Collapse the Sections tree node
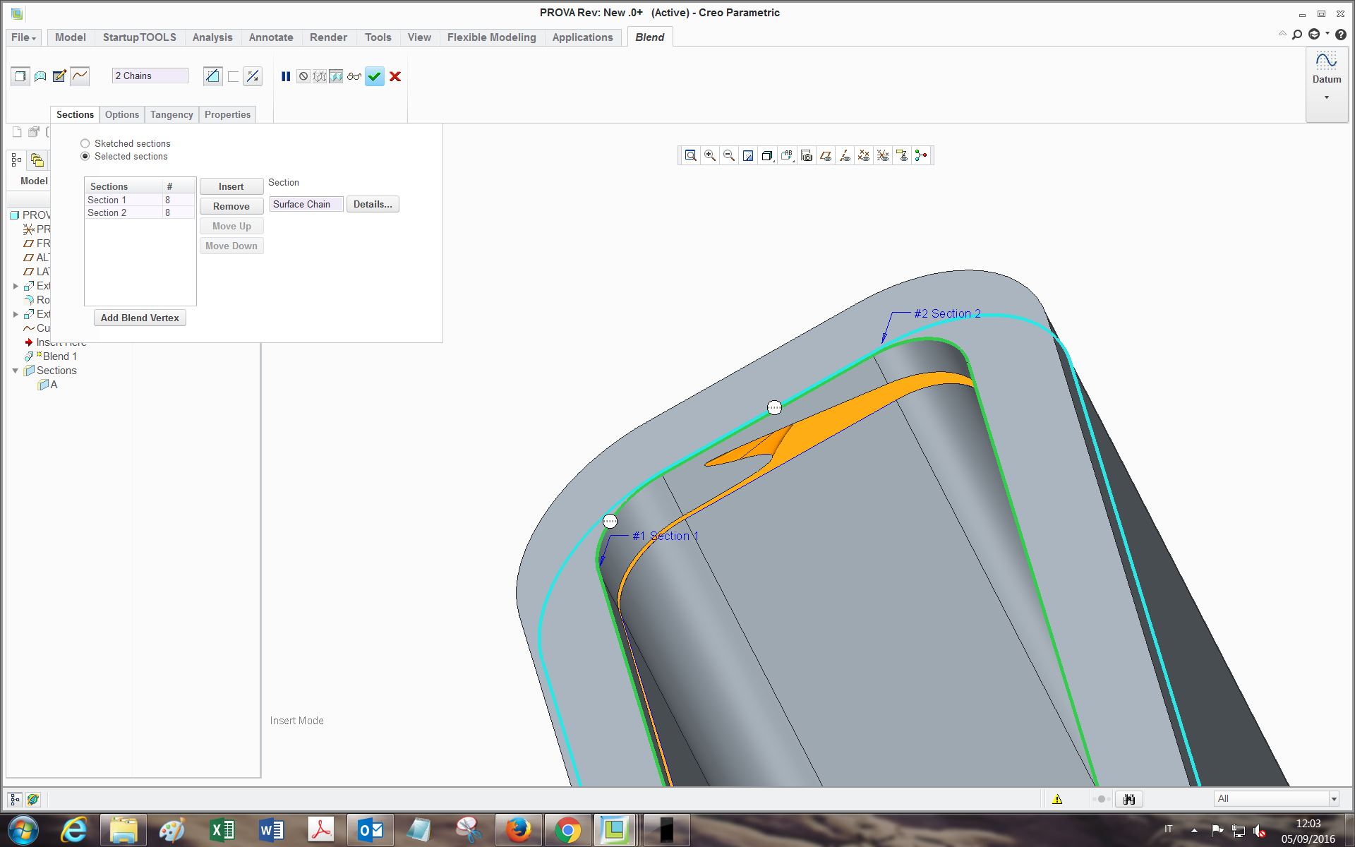Image resolution: width=1355 pixels, height=847 pixels. (16, 371)
